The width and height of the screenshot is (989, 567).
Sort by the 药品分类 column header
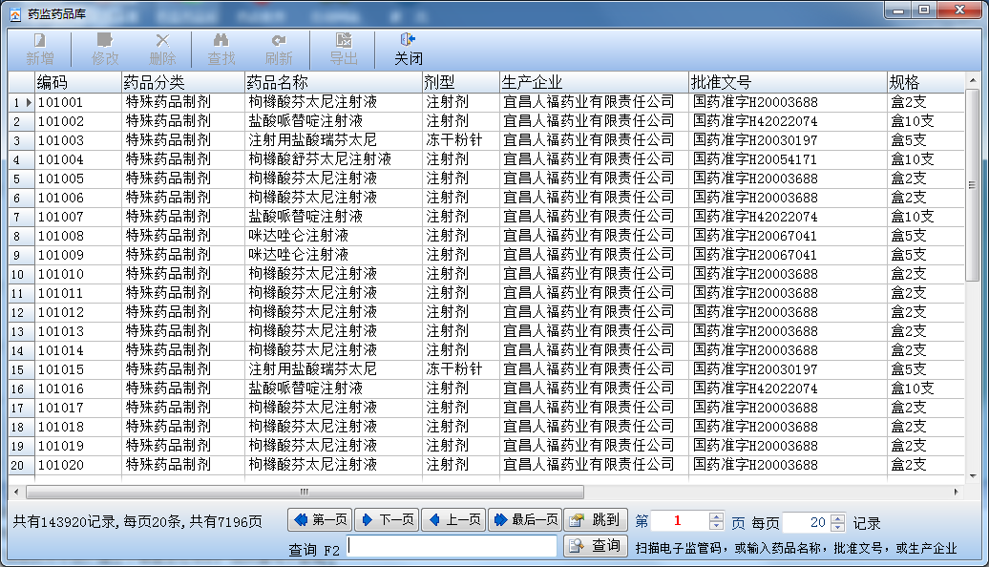point(183,83)
